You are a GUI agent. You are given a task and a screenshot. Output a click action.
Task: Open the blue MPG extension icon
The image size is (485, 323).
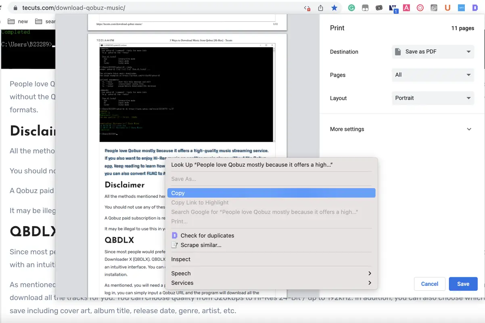(461, 7)
